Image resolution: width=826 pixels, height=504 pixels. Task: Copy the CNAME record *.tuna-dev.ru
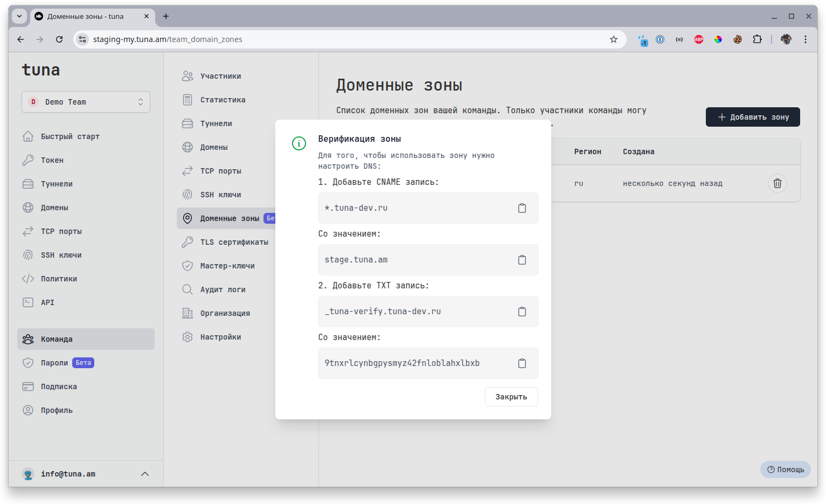[522, 208]
